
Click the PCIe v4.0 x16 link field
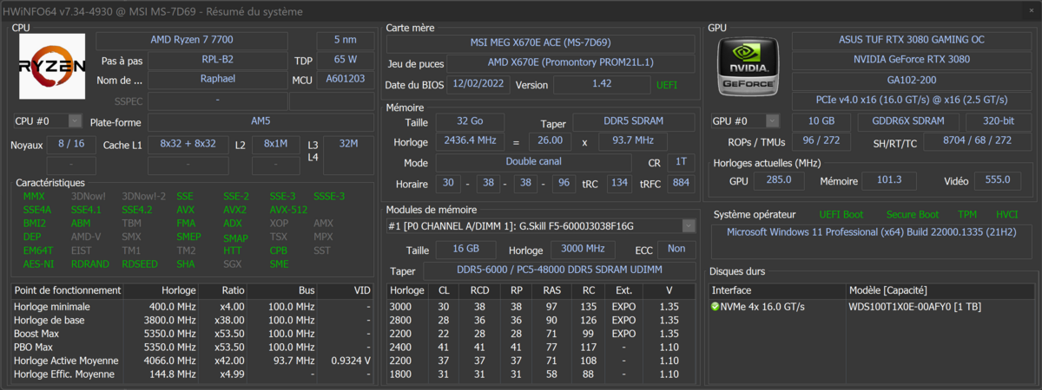tap(912, 100)
